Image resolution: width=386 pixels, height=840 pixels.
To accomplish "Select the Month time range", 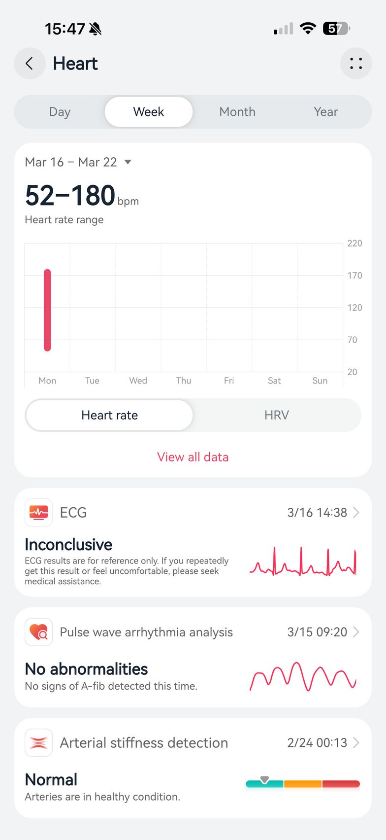I will pyautogui.click(x=237, y=112).
